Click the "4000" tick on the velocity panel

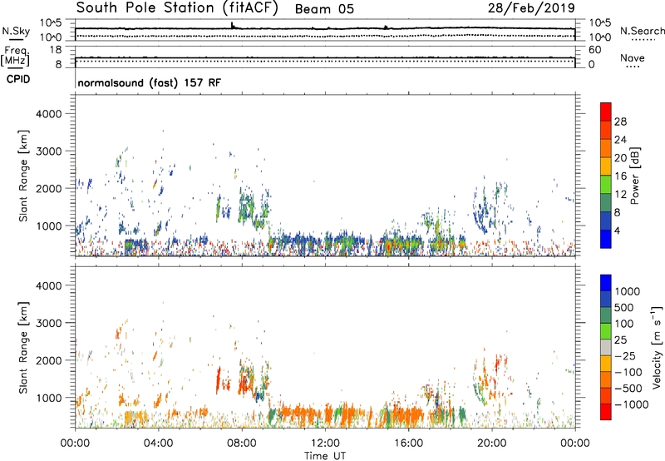(49, 285)
